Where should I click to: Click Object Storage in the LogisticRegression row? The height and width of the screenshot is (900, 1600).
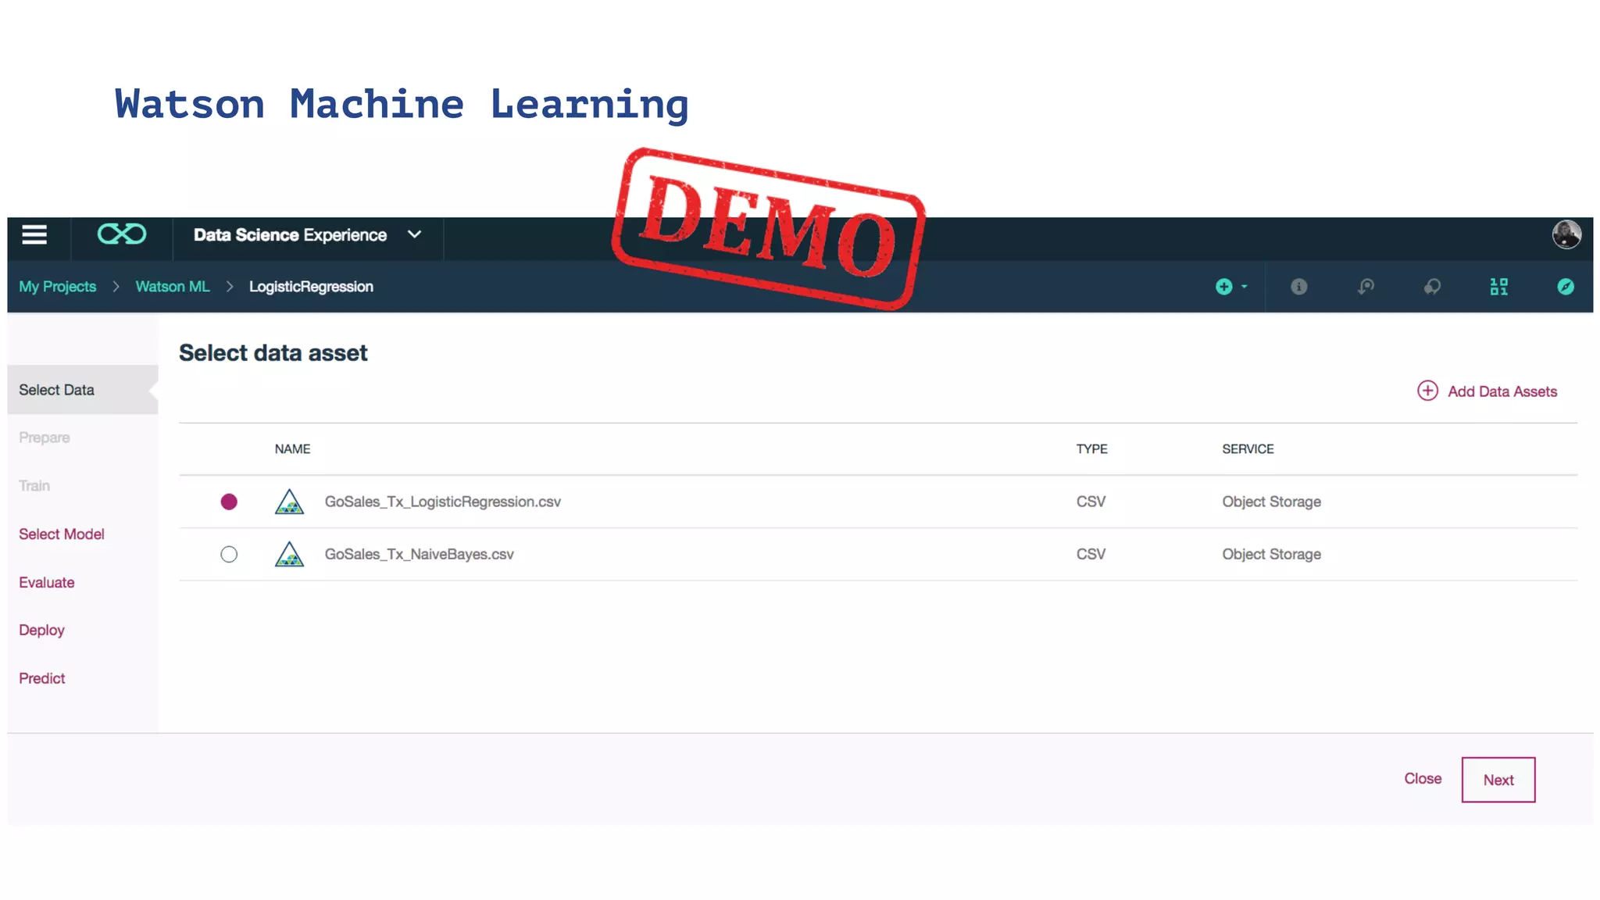1271,502
